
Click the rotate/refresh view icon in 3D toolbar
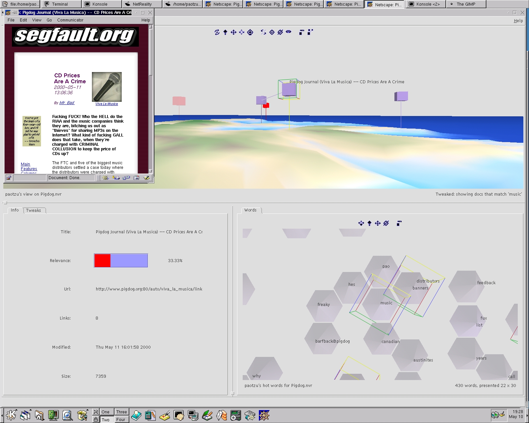[217, 32]
